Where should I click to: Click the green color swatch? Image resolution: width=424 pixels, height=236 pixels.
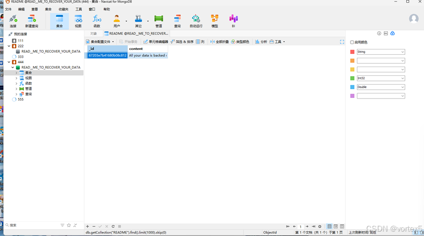(x=352, y=78)
